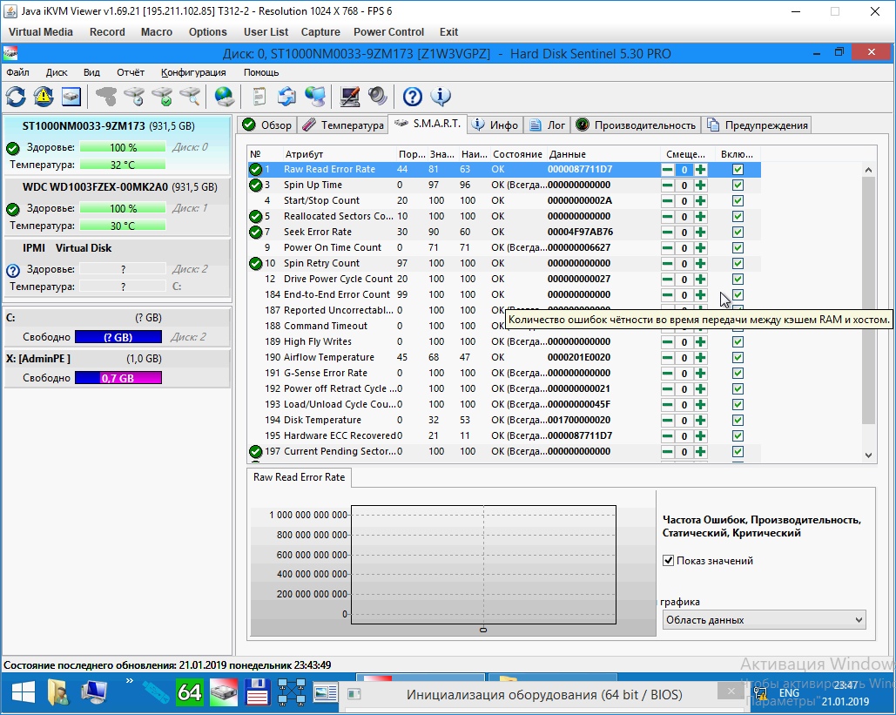Click the health bar of ST1000NM0033 disk

[x=123, y=147]
